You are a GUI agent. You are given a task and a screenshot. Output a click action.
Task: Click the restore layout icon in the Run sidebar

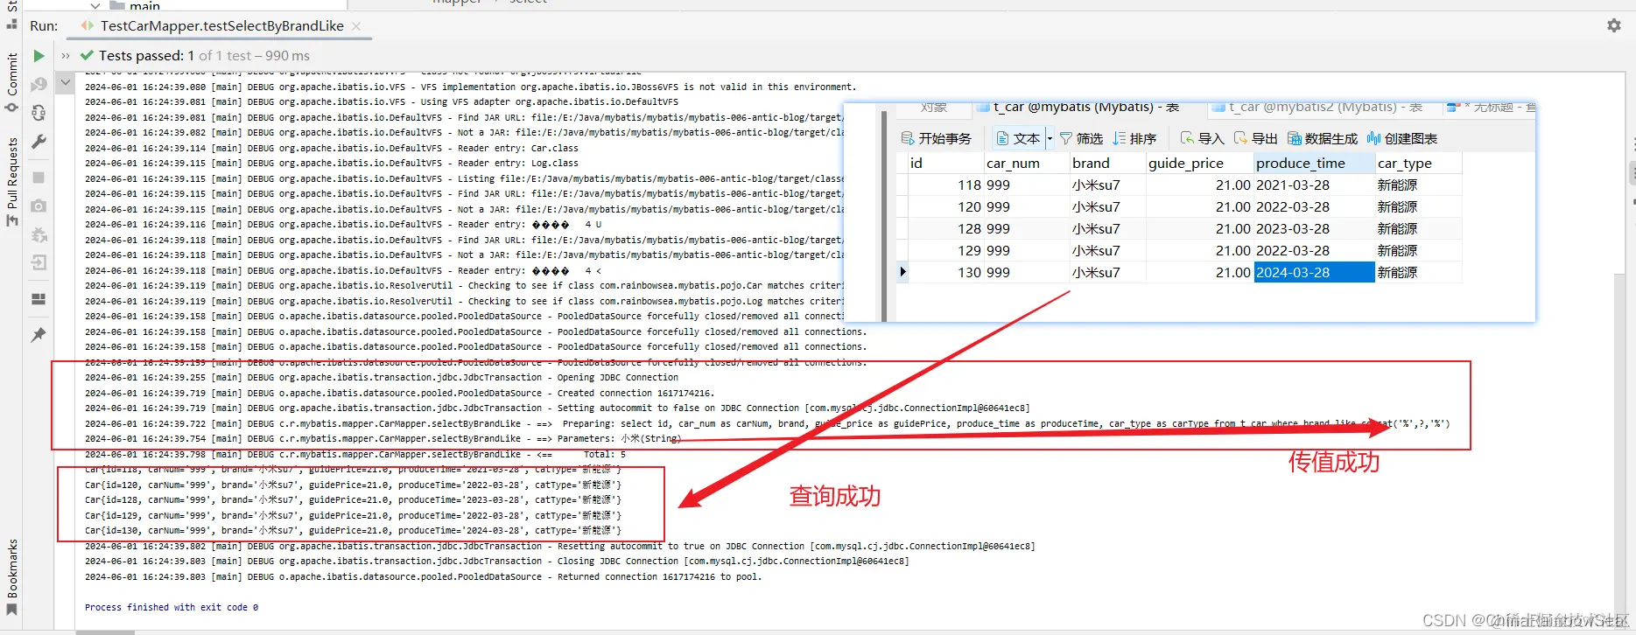click(x=39, y=299)
